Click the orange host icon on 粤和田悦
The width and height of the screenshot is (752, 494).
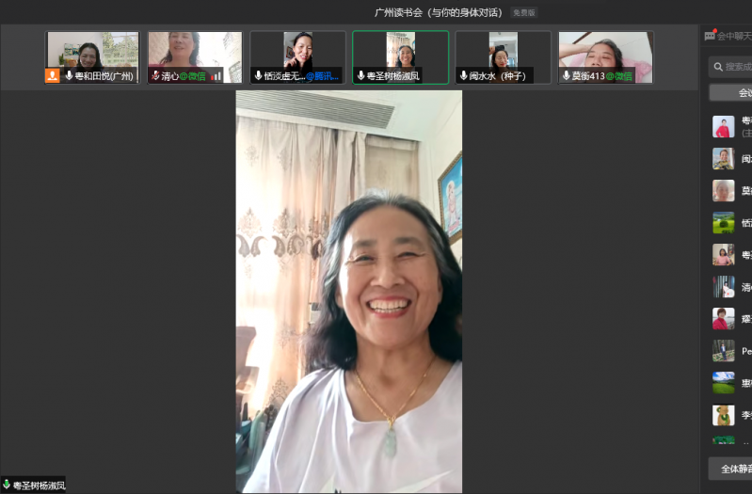tap(53, 75)
